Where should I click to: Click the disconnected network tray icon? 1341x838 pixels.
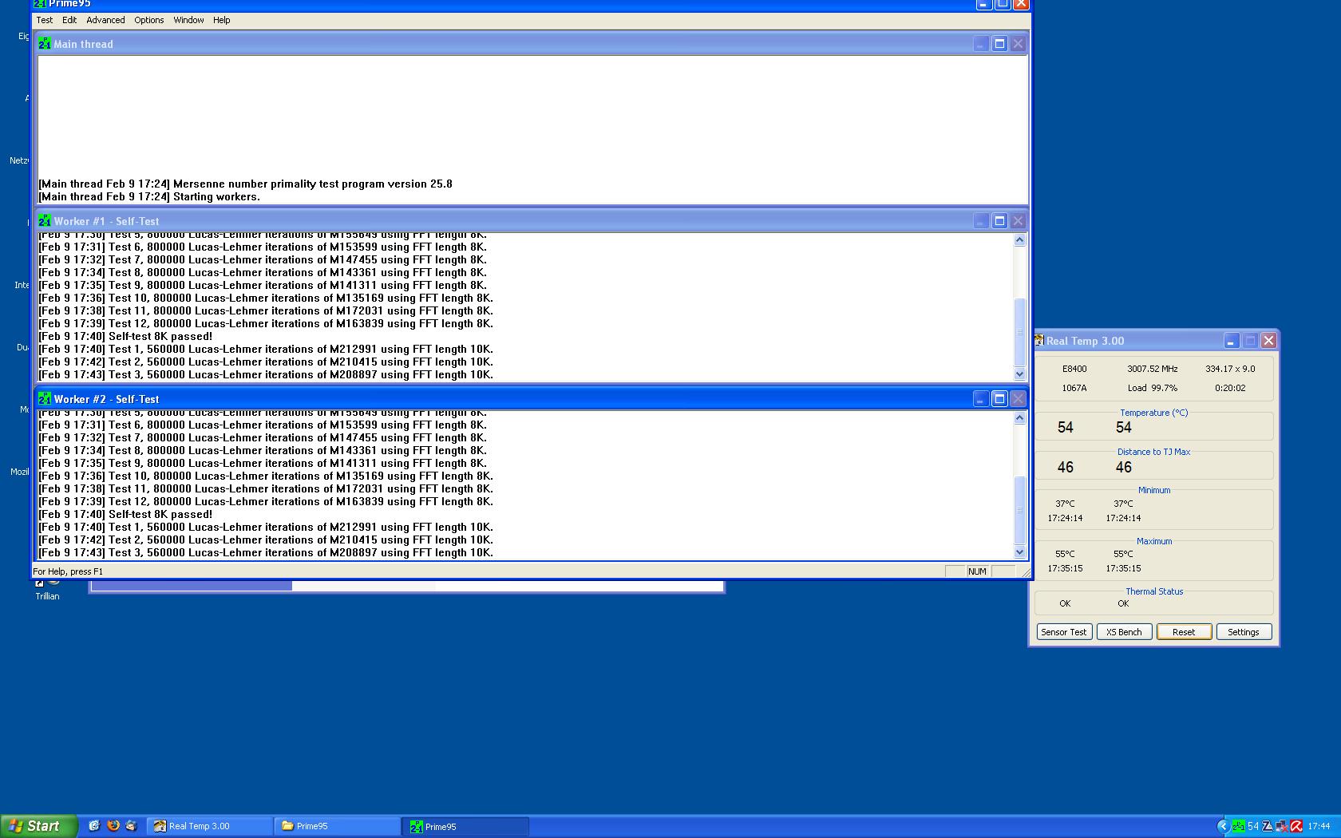point(1282,826)
